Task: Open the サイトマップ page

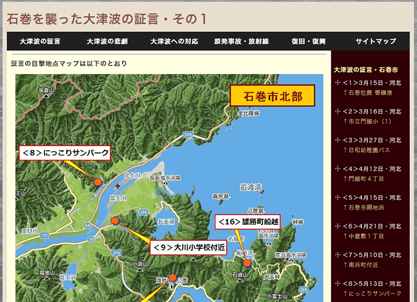Action: pyautogui.click(x=375, y=41)
